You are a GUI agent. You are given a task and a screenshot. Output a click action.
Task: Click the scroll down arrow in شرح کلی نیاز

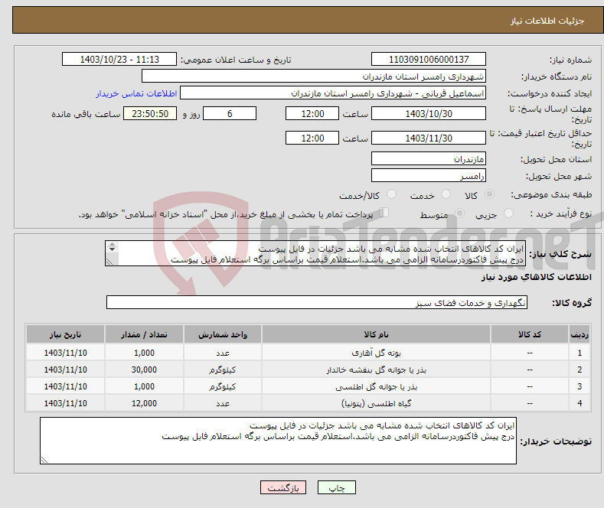pos(112,249)
